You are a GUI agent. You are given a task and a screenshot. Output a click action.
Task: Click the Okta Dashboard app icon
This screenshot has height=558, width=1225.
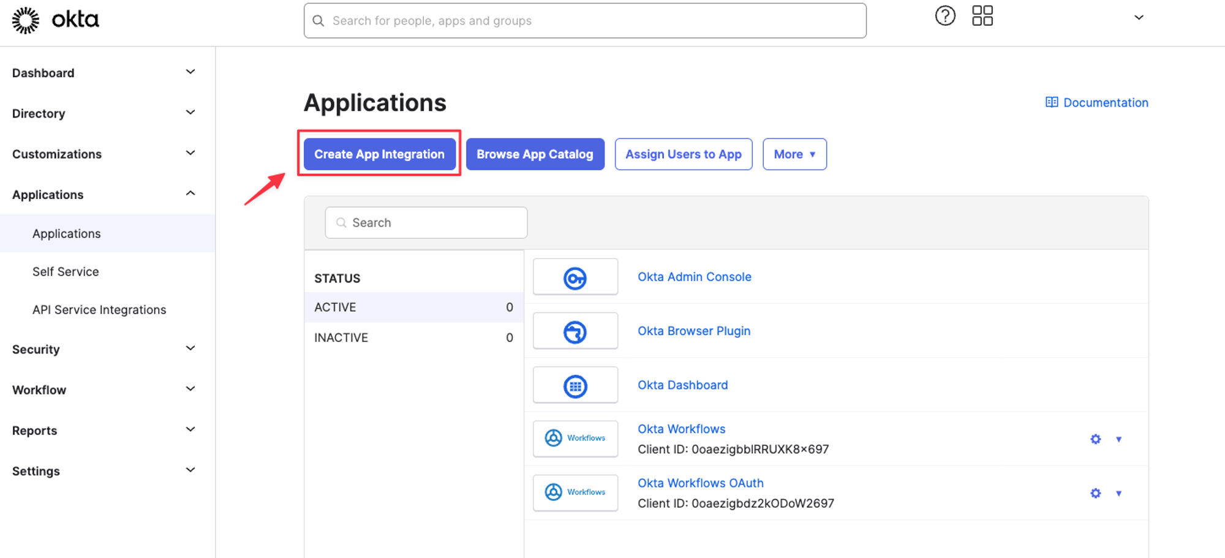click(575, 385)
